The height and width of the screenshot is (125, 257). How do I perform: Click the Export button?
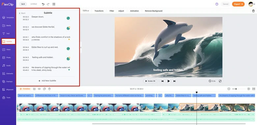coord(238,4)
